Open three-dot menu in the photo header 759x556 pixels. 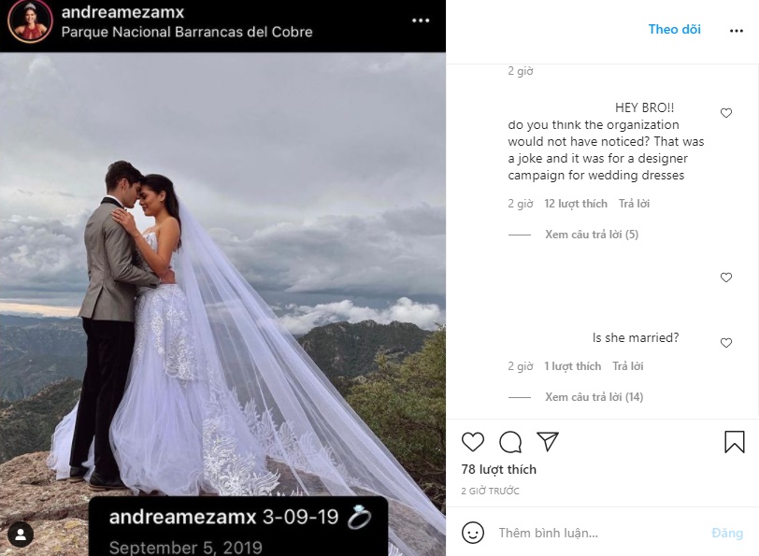[421, 21]
